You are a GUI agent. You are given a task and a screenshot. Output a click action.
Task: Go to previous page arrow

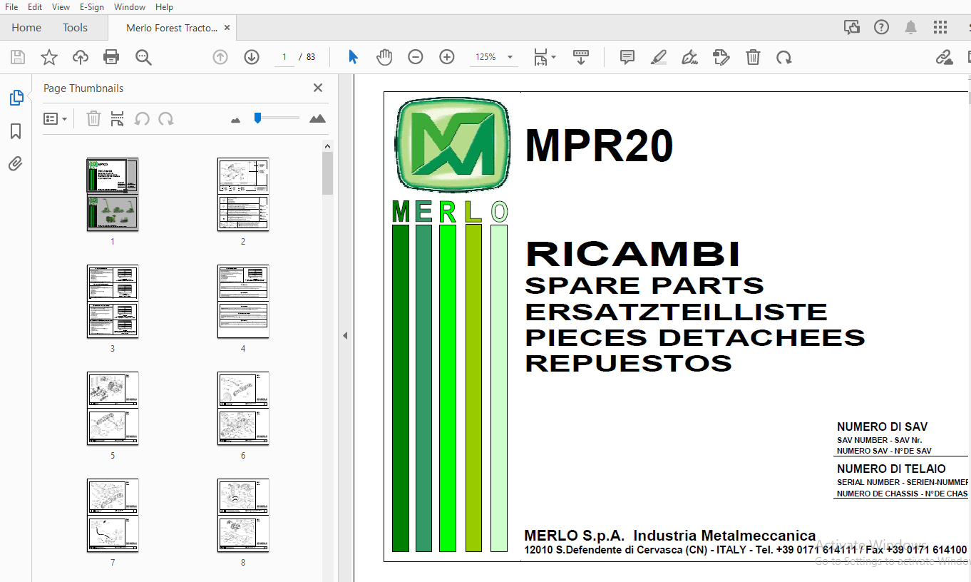click(x=220, y=57)
